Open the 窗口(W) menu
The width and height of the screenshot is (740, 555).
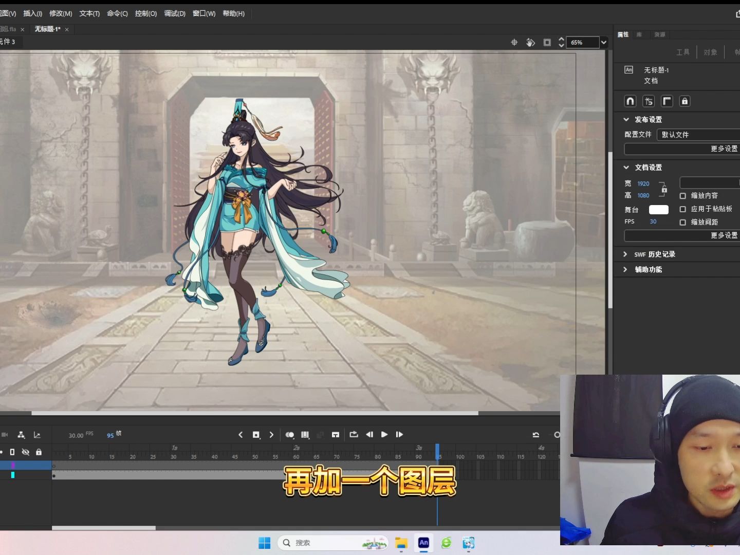tap(204, 13)
